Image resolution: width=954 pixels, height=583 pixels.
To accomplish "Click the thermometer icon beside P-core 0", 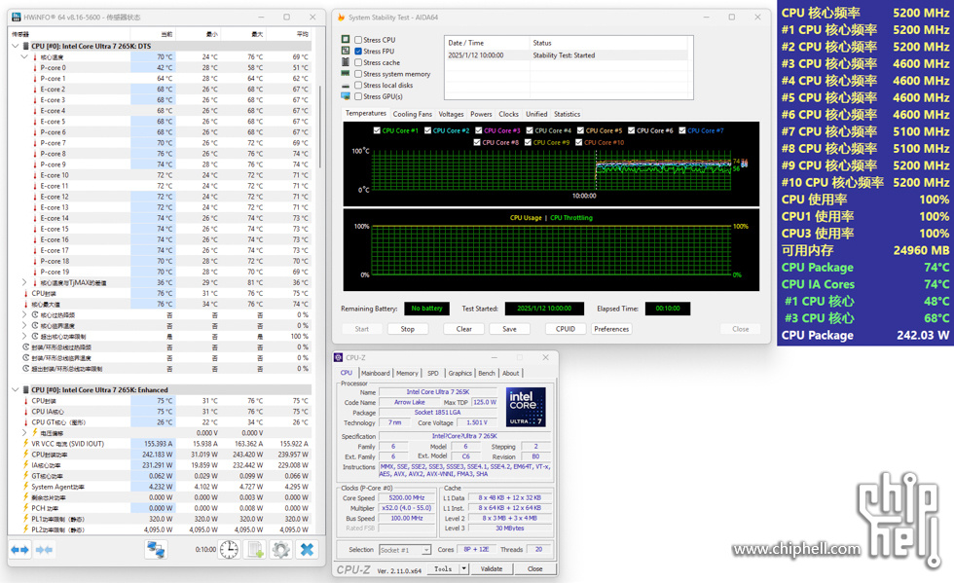I will [x=35, y=67].
